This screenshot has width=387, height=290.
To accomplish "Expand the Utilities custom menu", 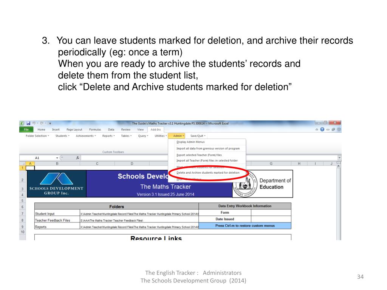I will (x=161, y=136).
